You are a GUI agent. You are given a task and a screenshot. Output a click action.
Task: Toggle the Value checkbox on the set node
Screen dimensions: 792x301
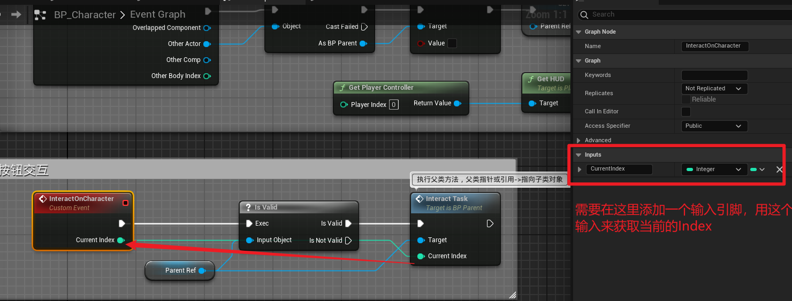click(x=452, y=43)
